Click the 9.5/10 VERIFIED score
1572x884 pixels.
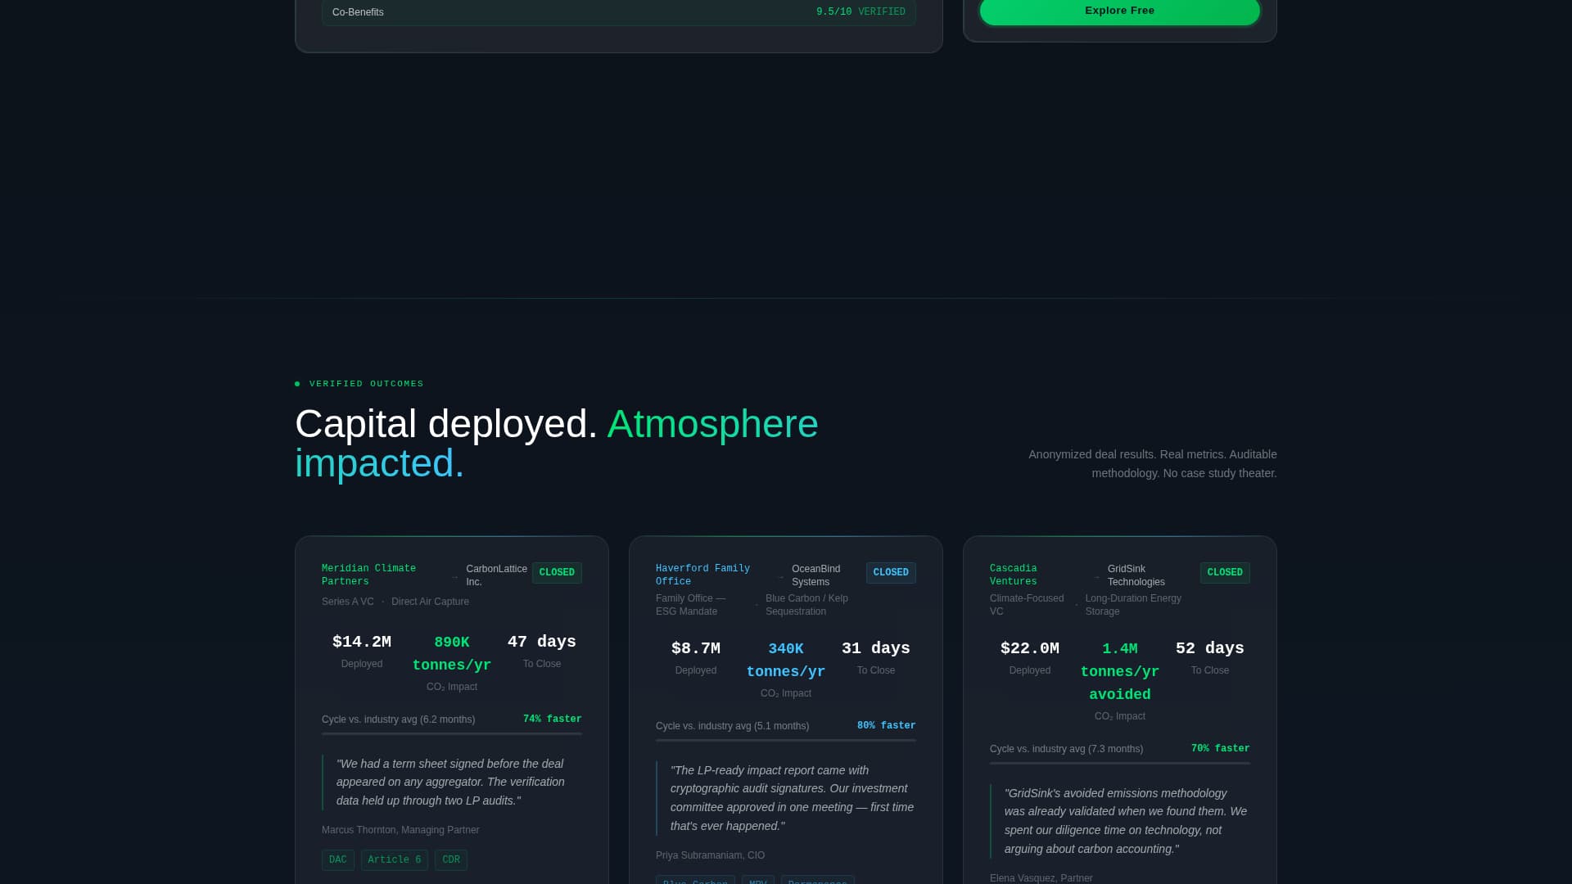pos(861,12)
